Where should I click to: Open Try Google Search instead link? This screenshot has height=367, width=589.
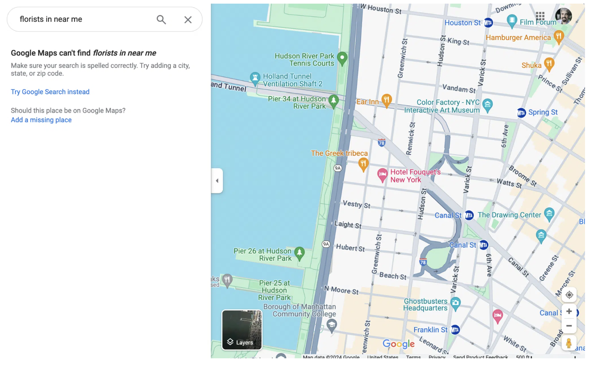(50, 92)
